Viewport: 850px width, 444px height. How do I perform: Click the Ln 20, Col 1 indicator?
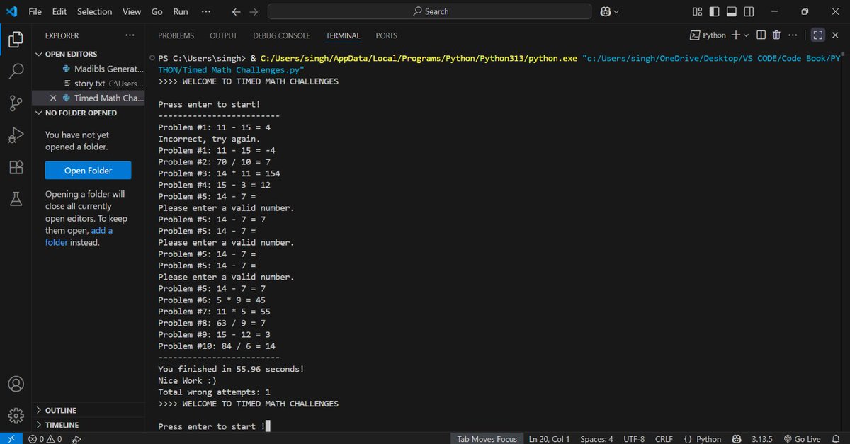pyautogui.click(x=550, y=439)
